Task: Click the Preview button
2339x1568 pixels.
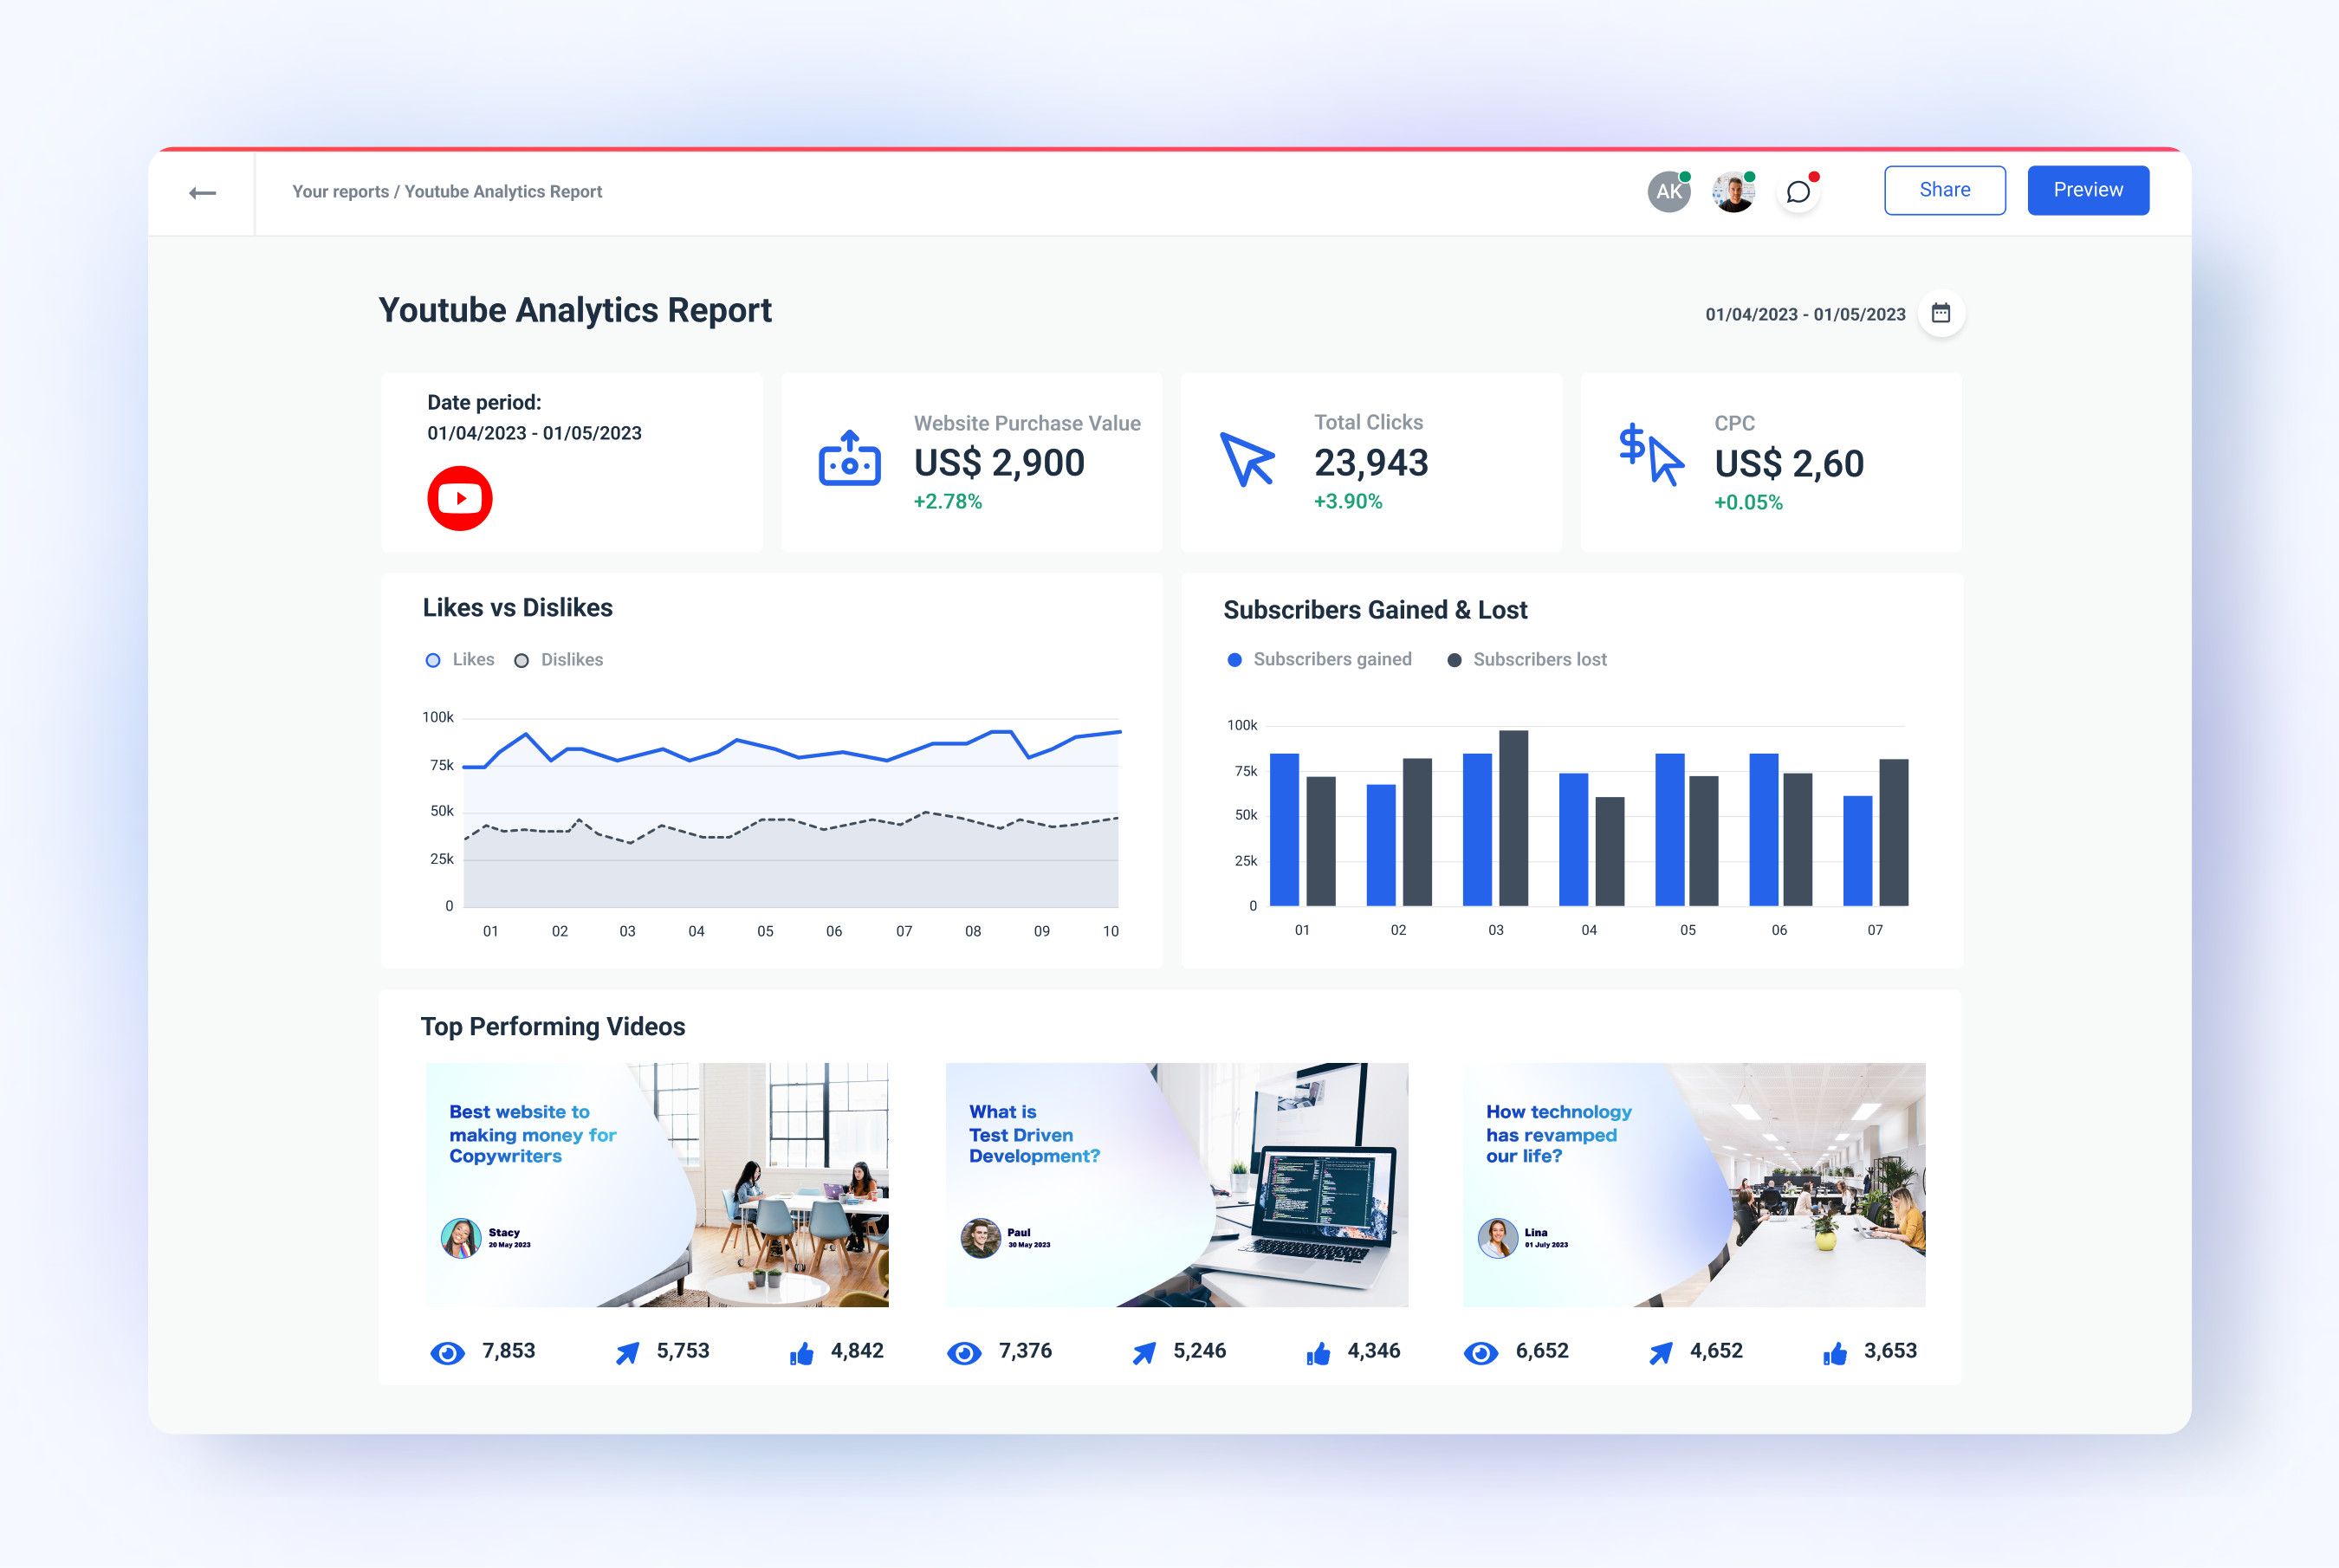Action: tap(2087, 189)
